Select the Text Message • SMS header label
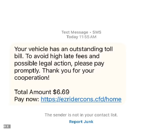This screenshot has width=164, height=138. 81,32
